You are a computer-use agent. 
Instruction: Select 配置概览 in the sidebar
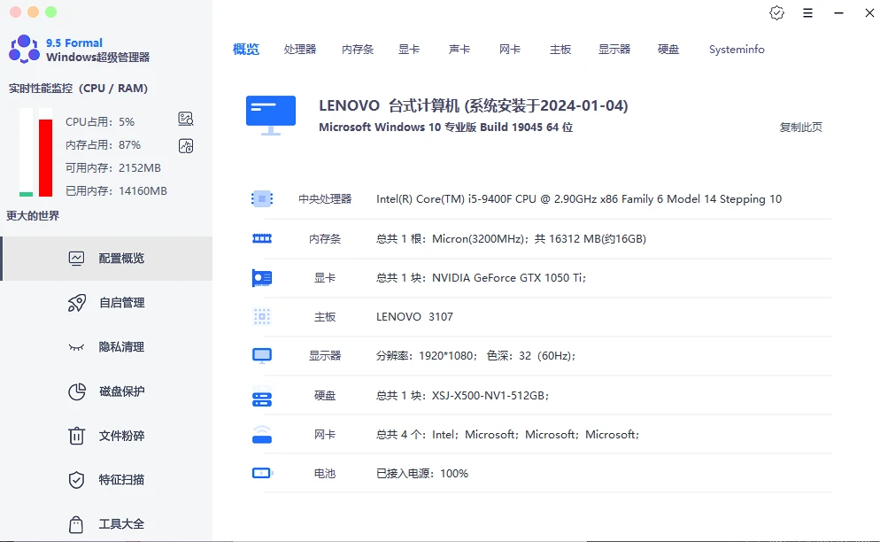click(x=106, y=259)
